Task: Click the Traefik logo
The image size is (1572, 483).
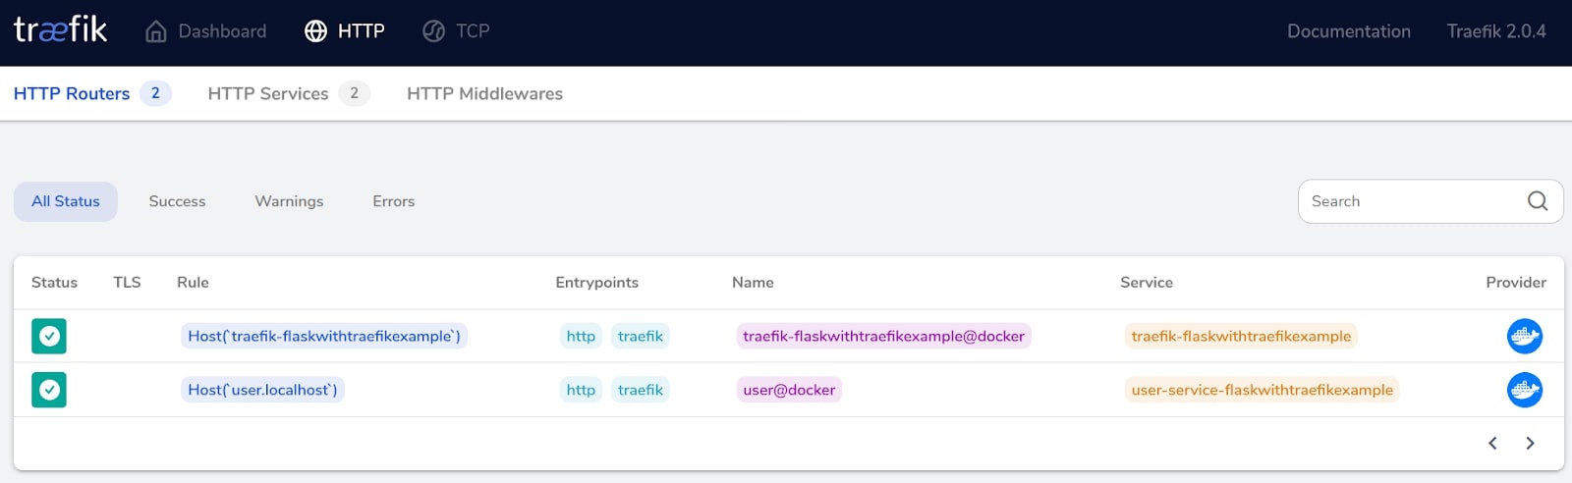Action: pos(60,29)
